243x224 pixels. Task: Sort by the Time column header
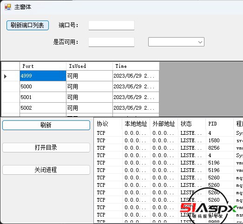(136, 66)
